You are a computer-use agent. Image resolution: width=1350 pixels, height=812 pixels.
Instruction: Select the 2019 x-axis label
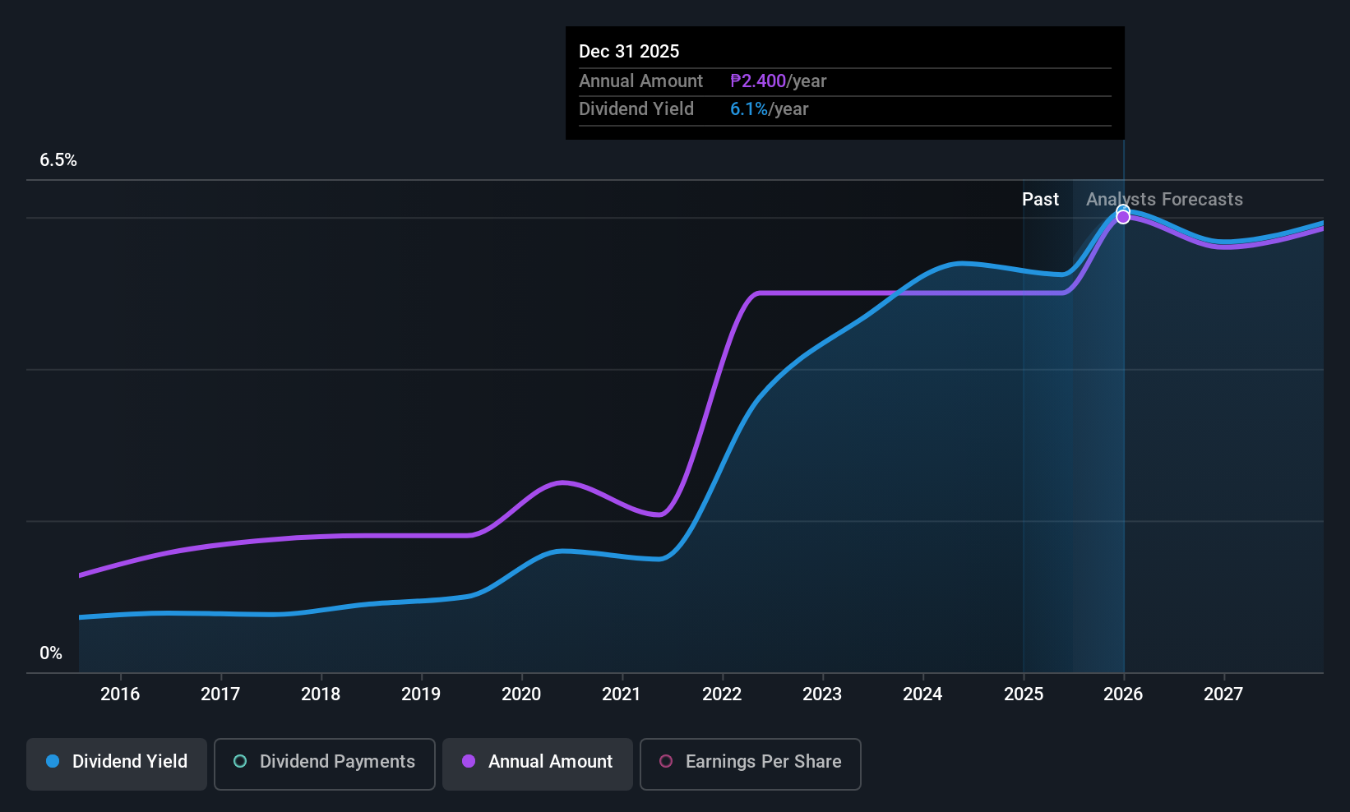click(x=421, y=694)
